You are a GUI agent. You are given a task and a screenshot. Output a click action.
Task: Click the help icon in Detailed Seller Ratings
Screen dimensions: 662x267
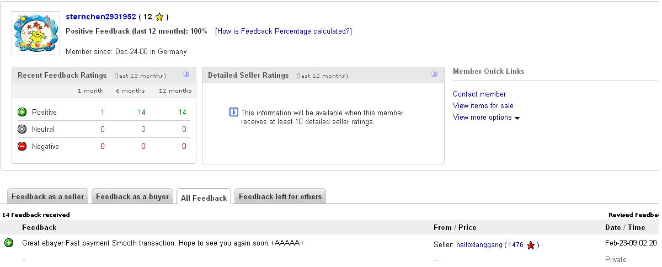434,74
